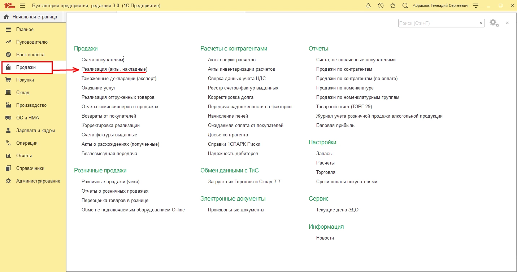
Task: Open Корректировка реализации
Action: [110, 125]
